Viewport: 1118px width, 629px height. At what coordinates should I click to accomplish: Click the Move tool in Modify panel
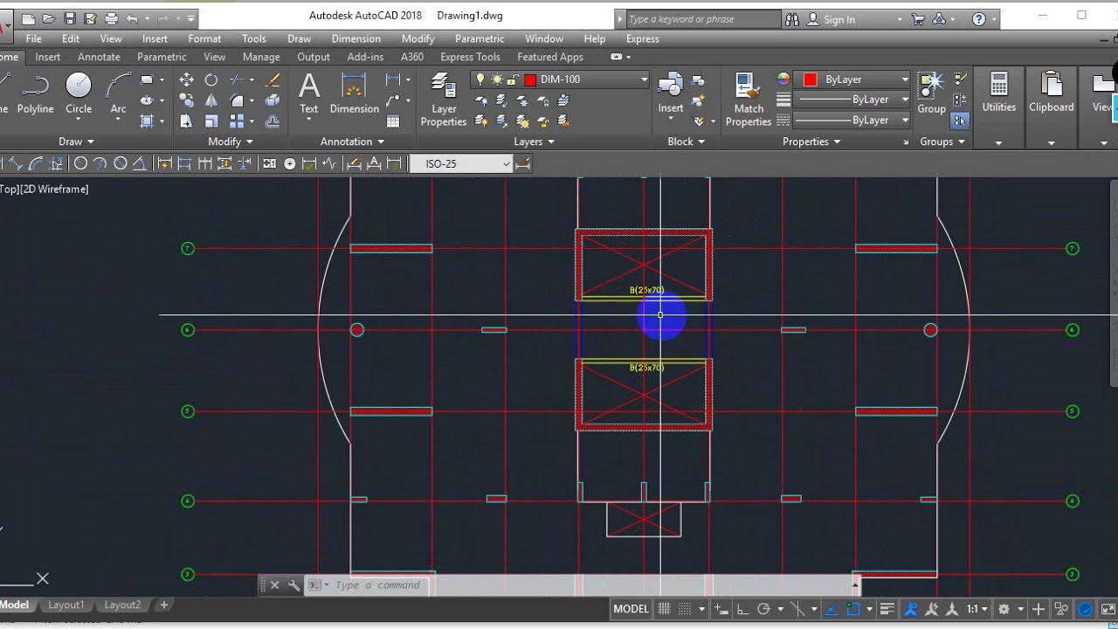186,79
